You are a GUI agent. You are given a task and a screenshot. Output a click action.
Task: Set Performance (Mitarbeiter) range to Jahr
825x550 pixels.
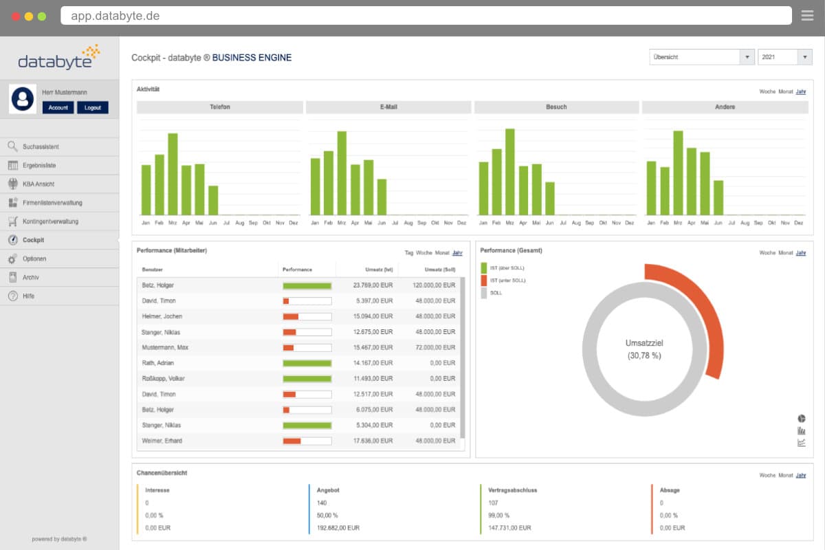[x=457, y=253]
